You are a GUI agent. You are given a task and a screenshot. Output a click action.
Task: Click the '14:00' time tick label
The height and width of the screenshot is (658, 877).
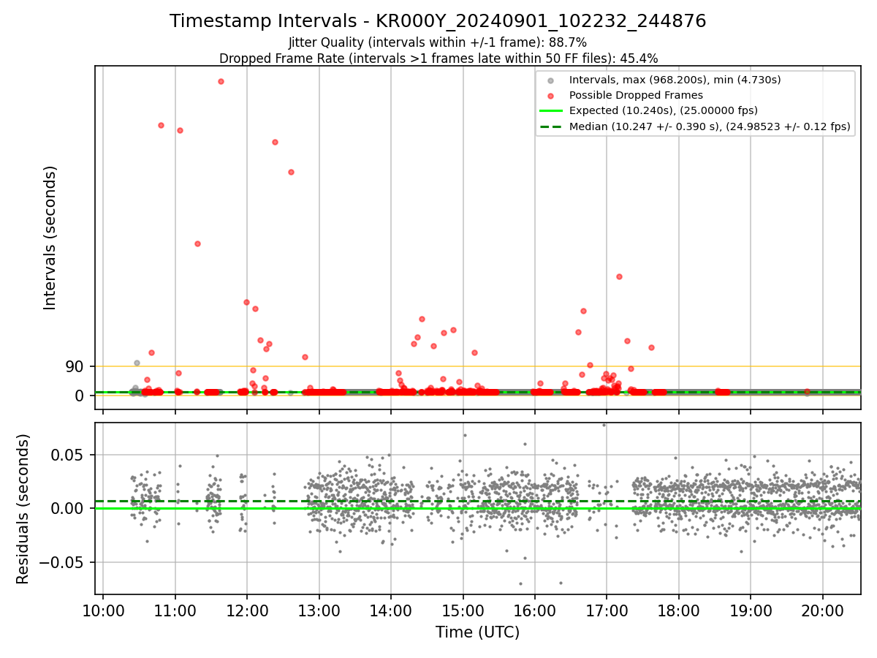[391, 612]
